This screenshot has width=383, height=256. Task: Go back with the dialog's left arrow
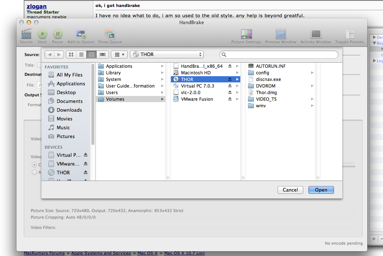[50, 55]
